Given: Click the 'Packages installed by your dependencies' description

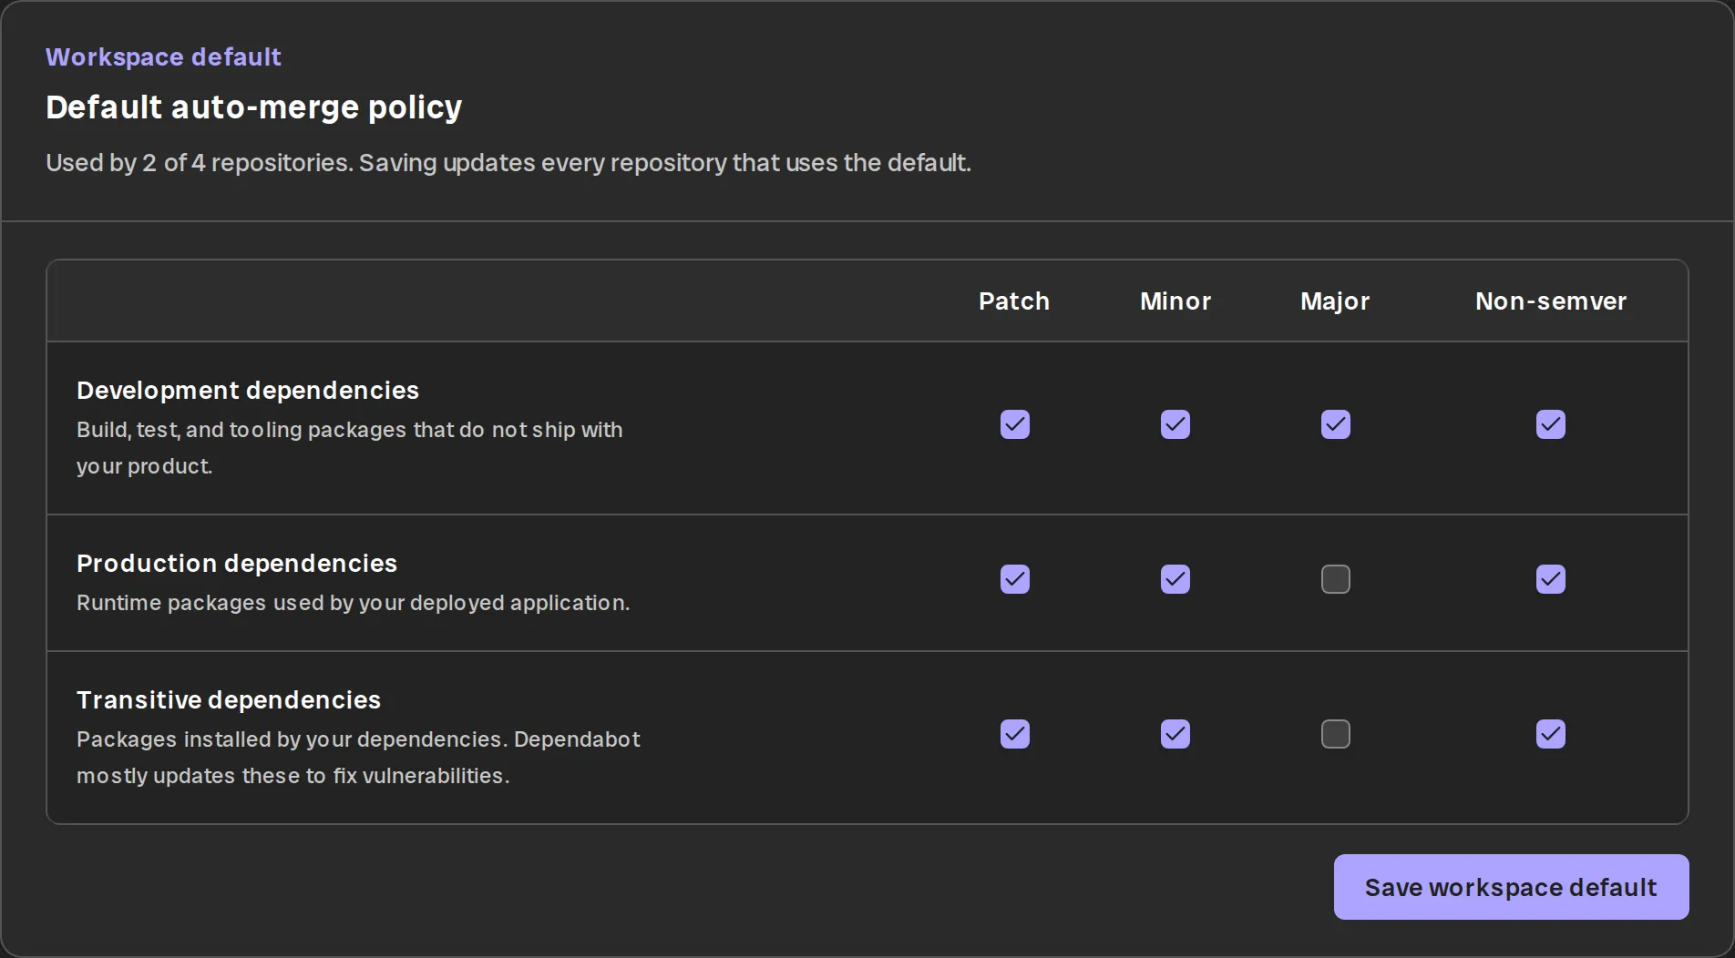Looking at the screenshot, I should (x=358, y=758).
